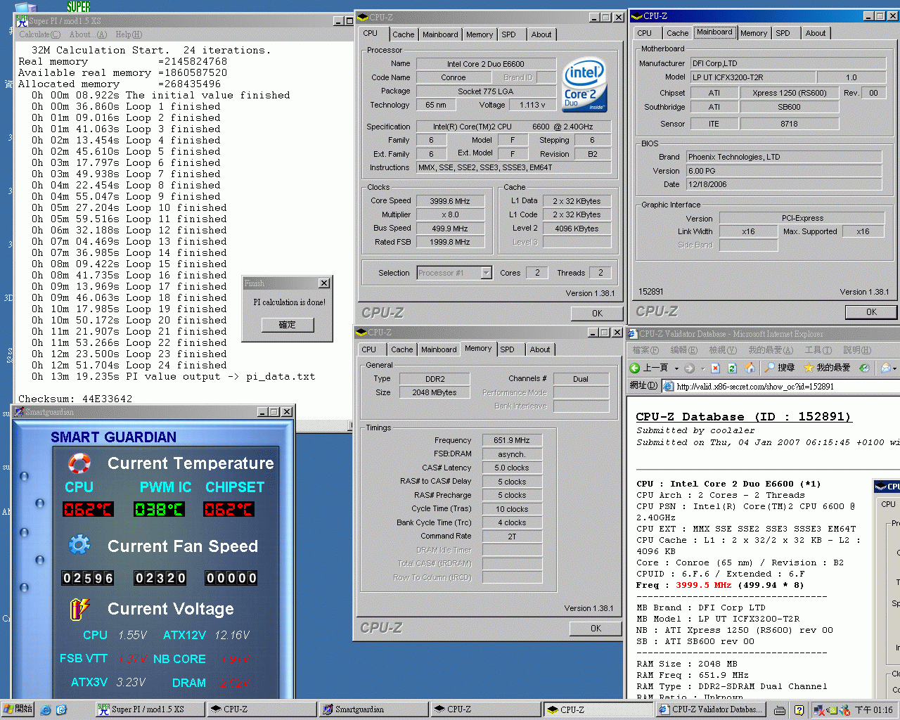The height and width of the screenshot is (720, 900).
Task: Click the Start (開始) button
Action: pos(18,709)
